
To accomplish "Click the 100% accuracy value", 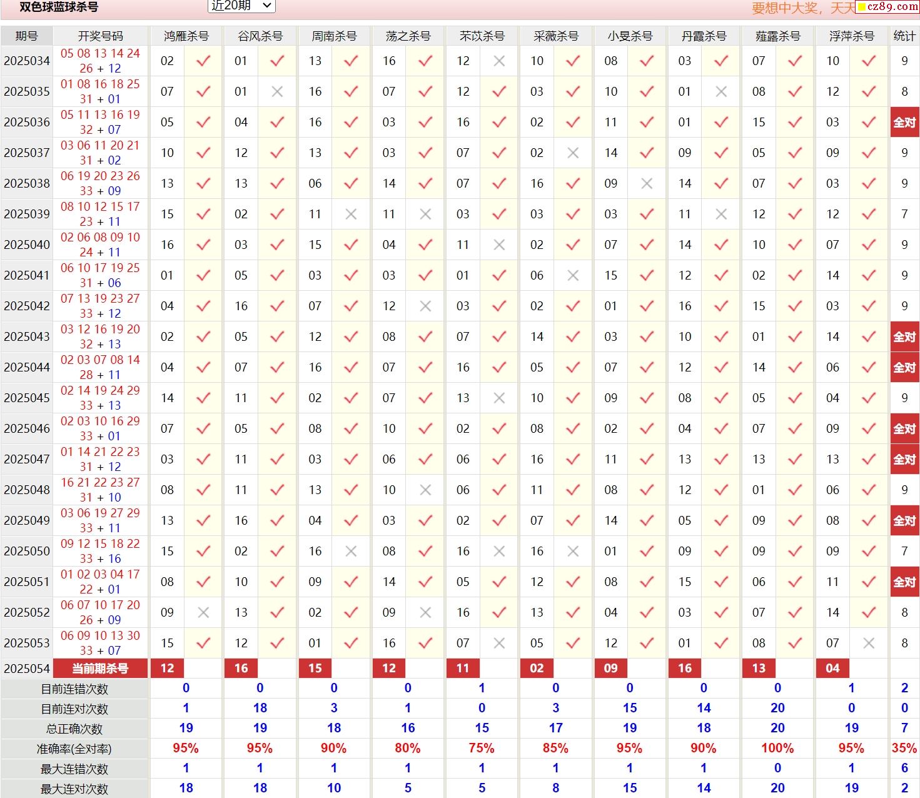I will pyautogui.click(x=777, y=749).
